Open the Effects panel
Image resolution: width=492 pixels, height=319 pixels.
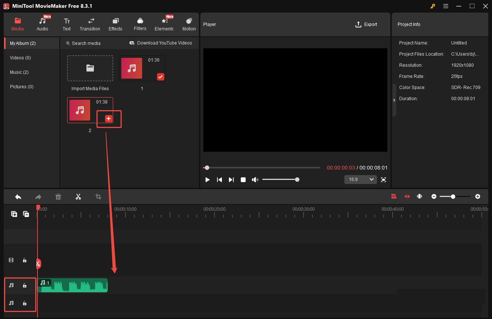115,24
